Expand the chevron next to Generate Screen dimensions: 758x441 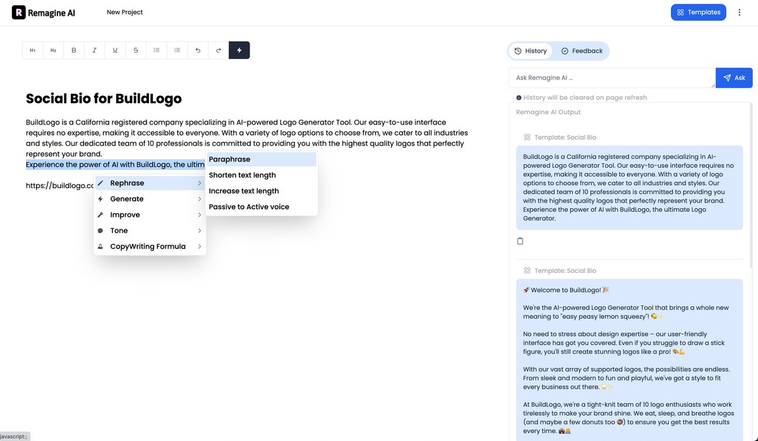[200, 199]
